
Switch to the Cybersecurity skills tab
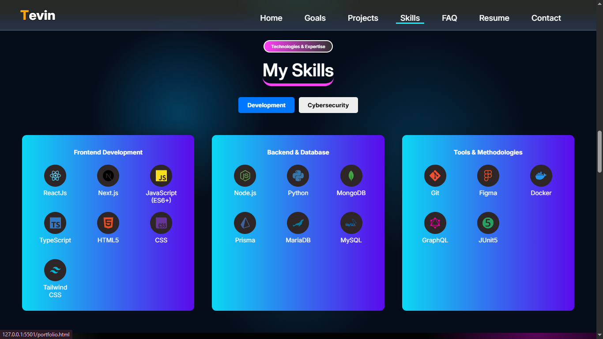point(328,105)
